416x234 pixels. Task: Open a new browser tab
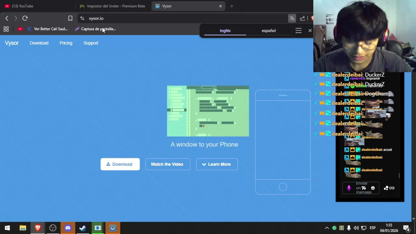[x=232, y=6]
